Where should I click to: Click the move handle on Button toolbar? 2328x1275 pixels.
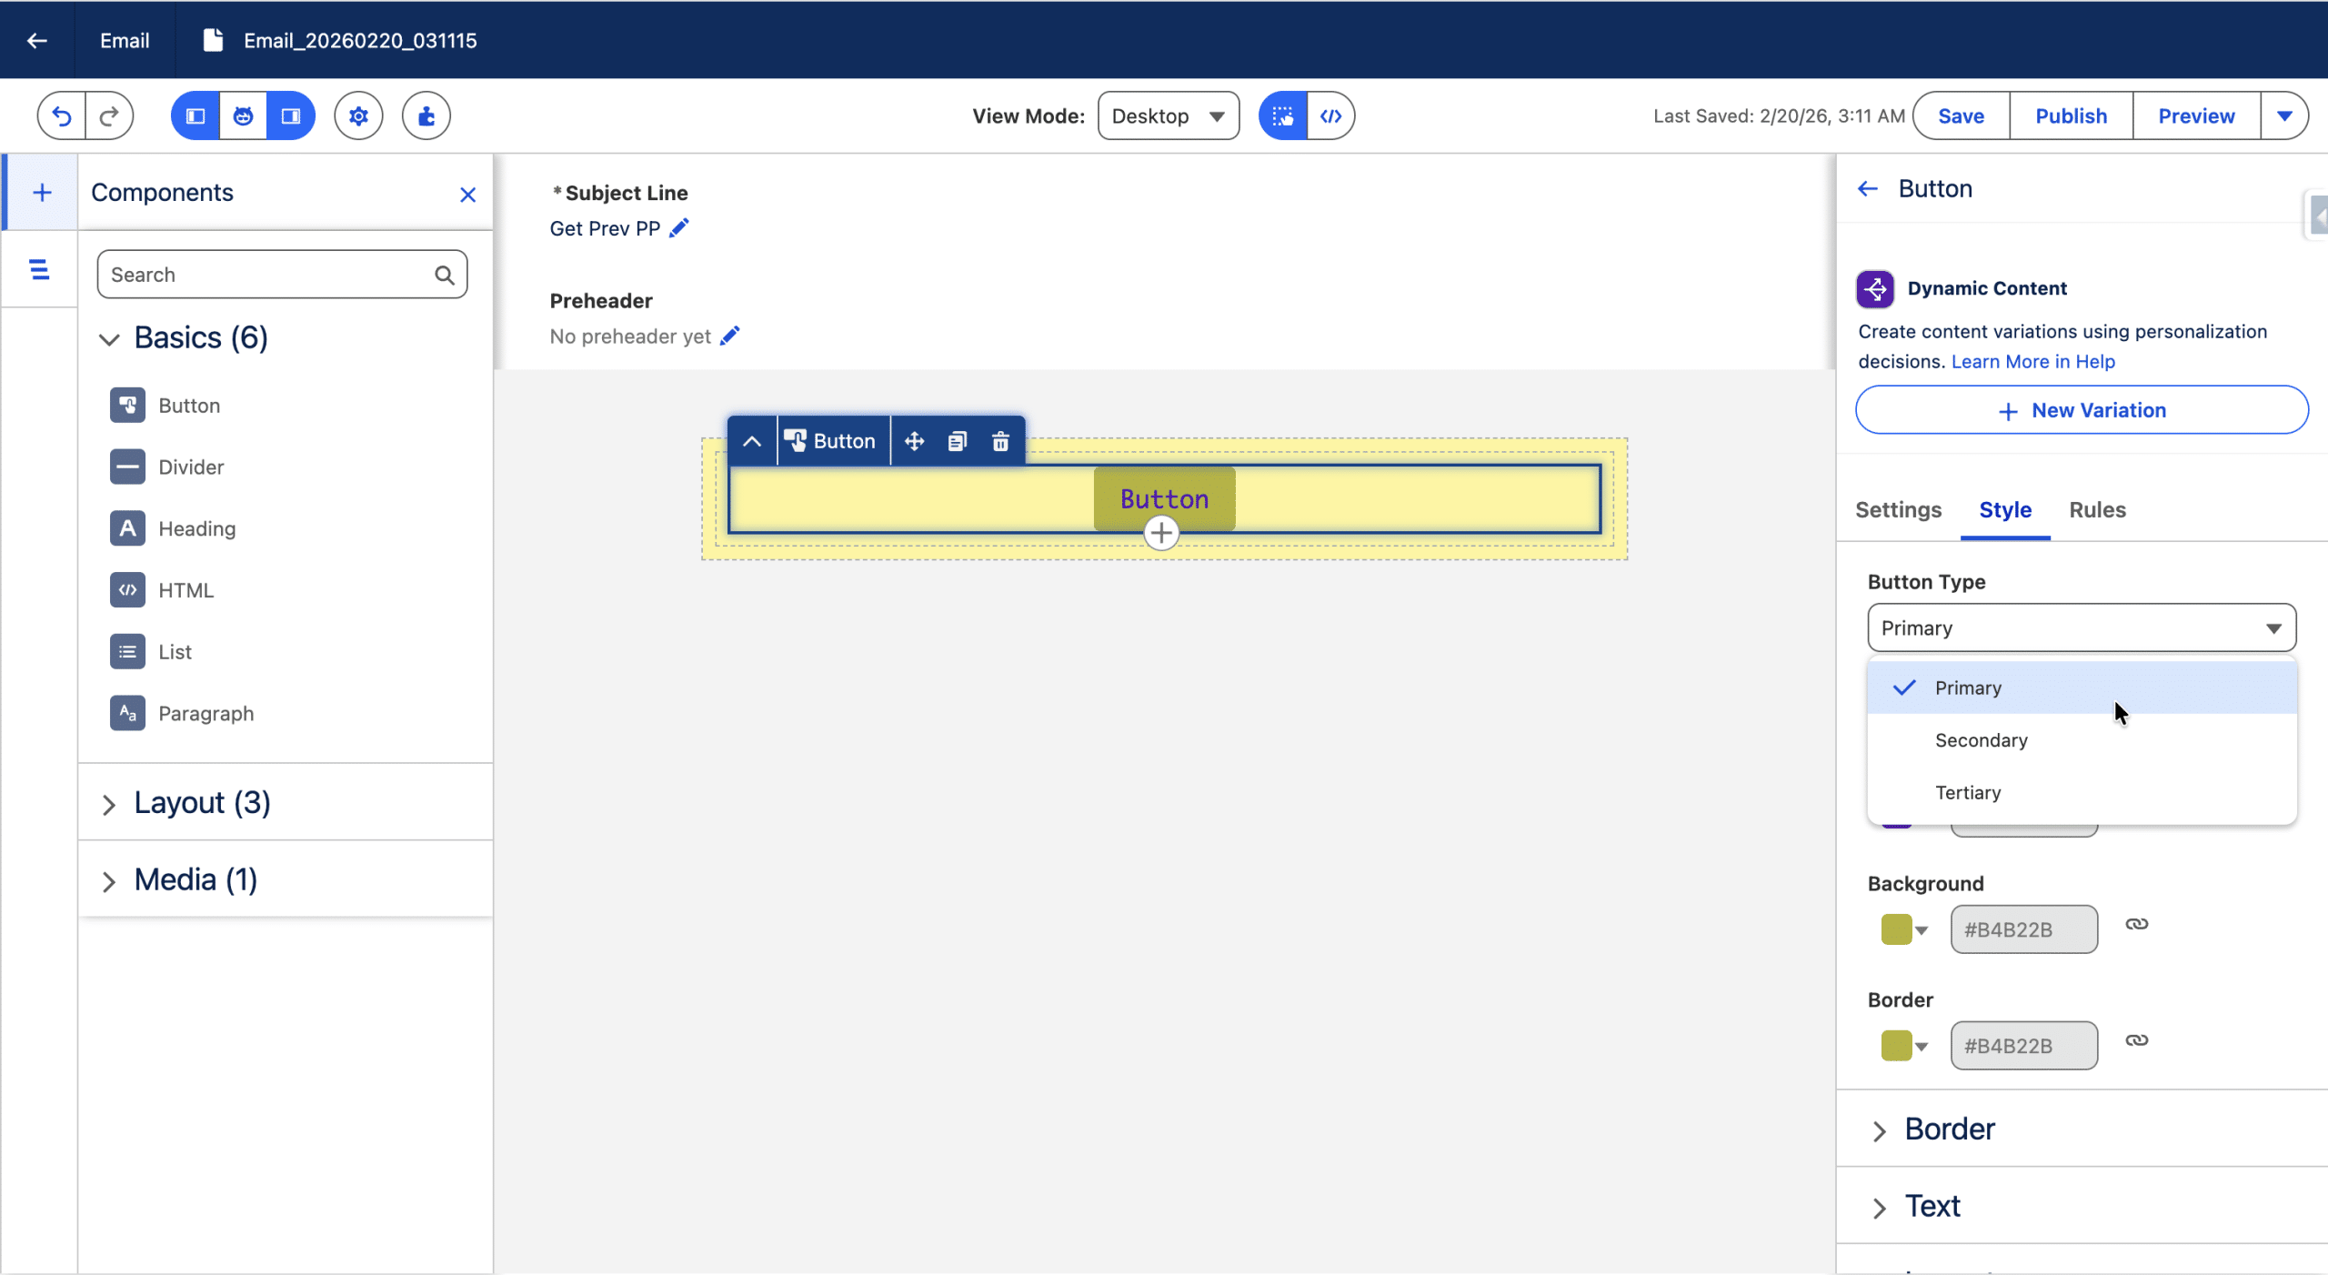[x=914, y=441]
